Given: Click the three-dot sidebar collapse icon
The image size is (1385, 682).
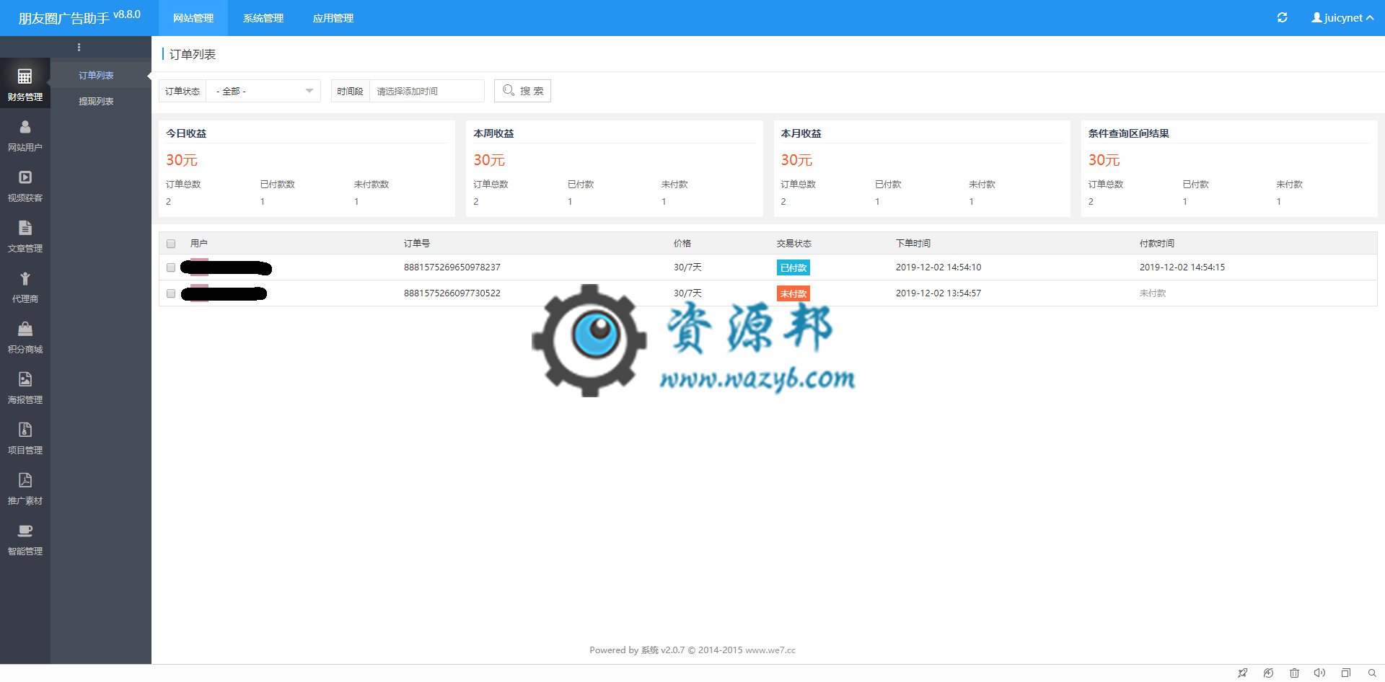Looking at the screenshot, I should [x=79, y=48].
